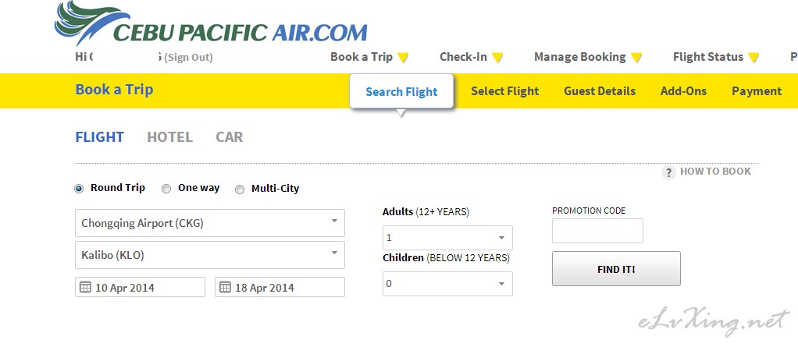Click the How to Book question mark icon
This screenshot has height=347, width=798.
pyautogui.click(x=668, y=172)
